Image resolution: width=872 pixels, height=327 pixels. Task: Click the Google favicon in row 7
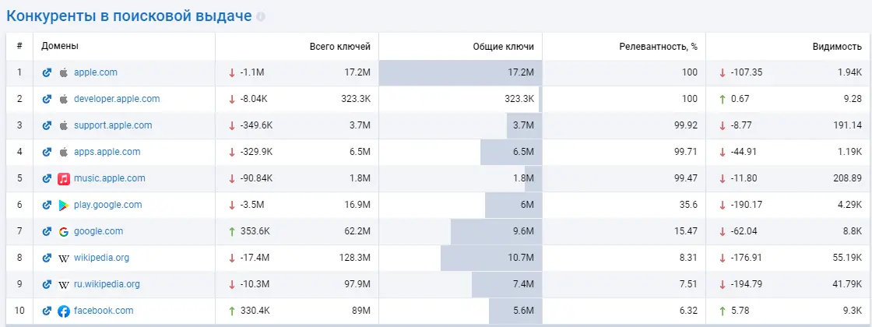[64, 231]
